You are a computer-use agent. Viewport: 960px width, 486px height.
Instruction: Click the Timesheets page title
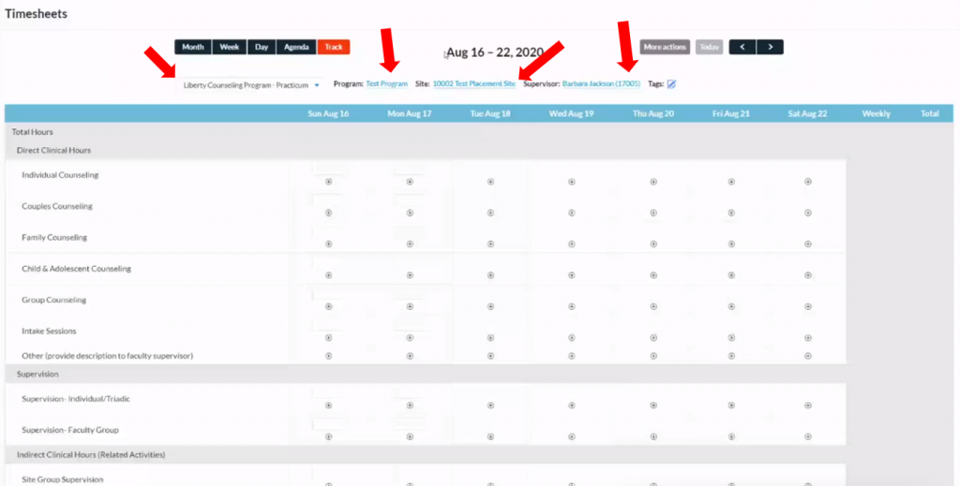click(x=37, y=13)
